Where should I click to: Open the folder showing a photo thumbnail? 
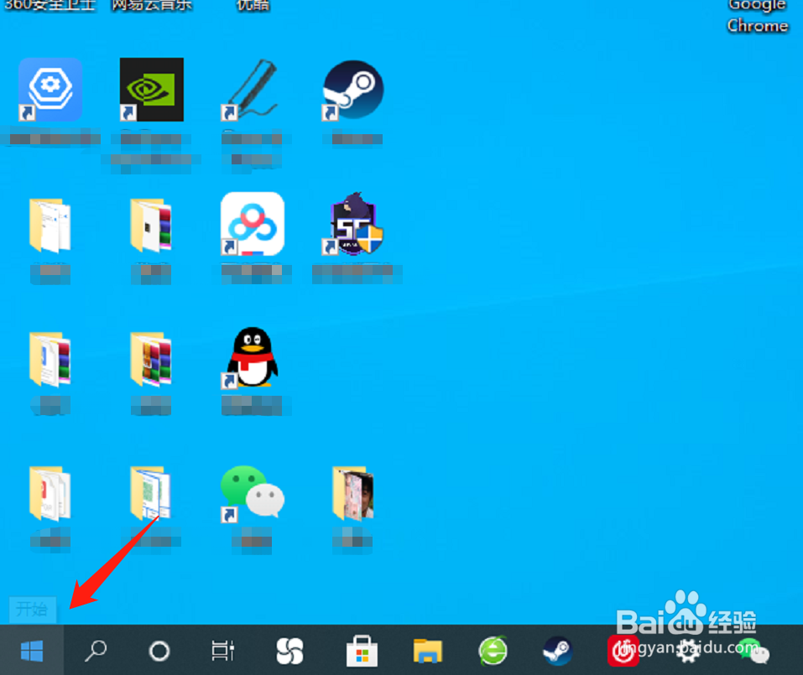(352, 495)
